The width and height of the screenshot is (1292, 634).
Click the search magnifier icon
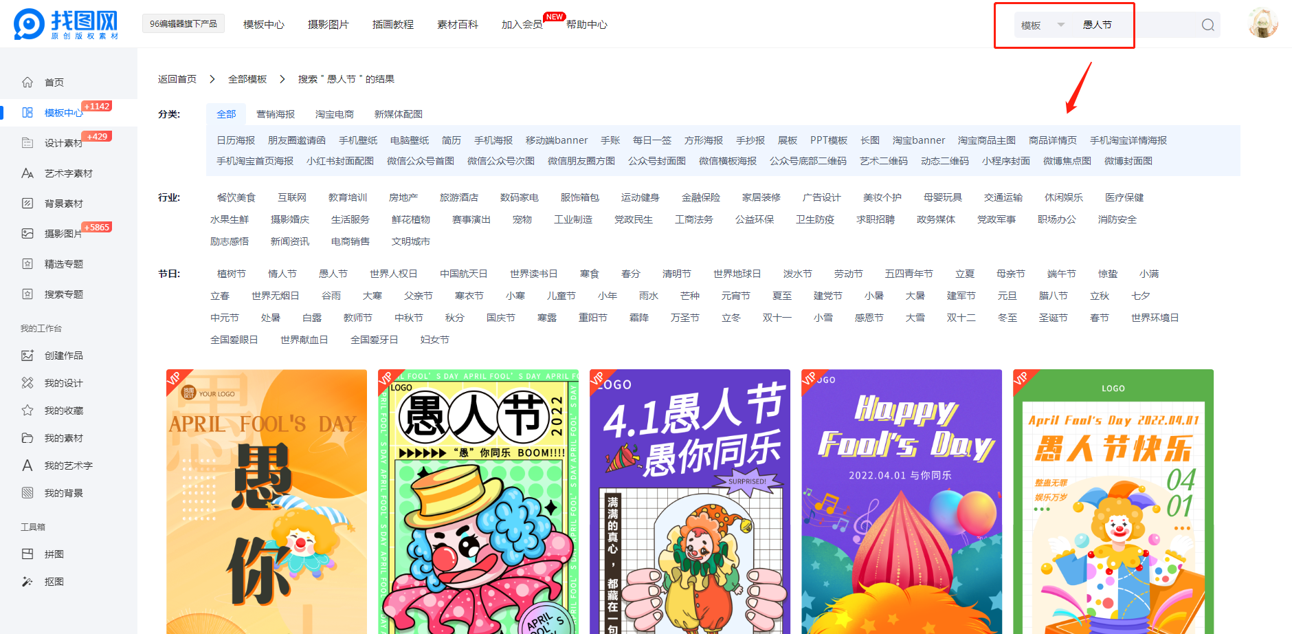pos(1207,25)
